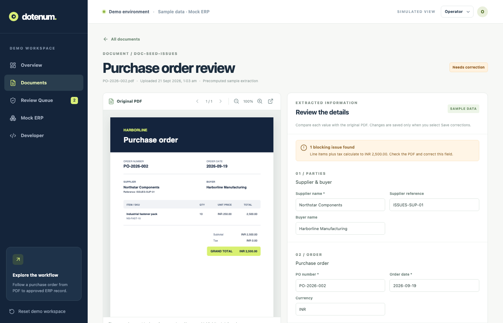Open the Documents sidebar item
This screenshot has height=323, width=503.
pos(44,83)
